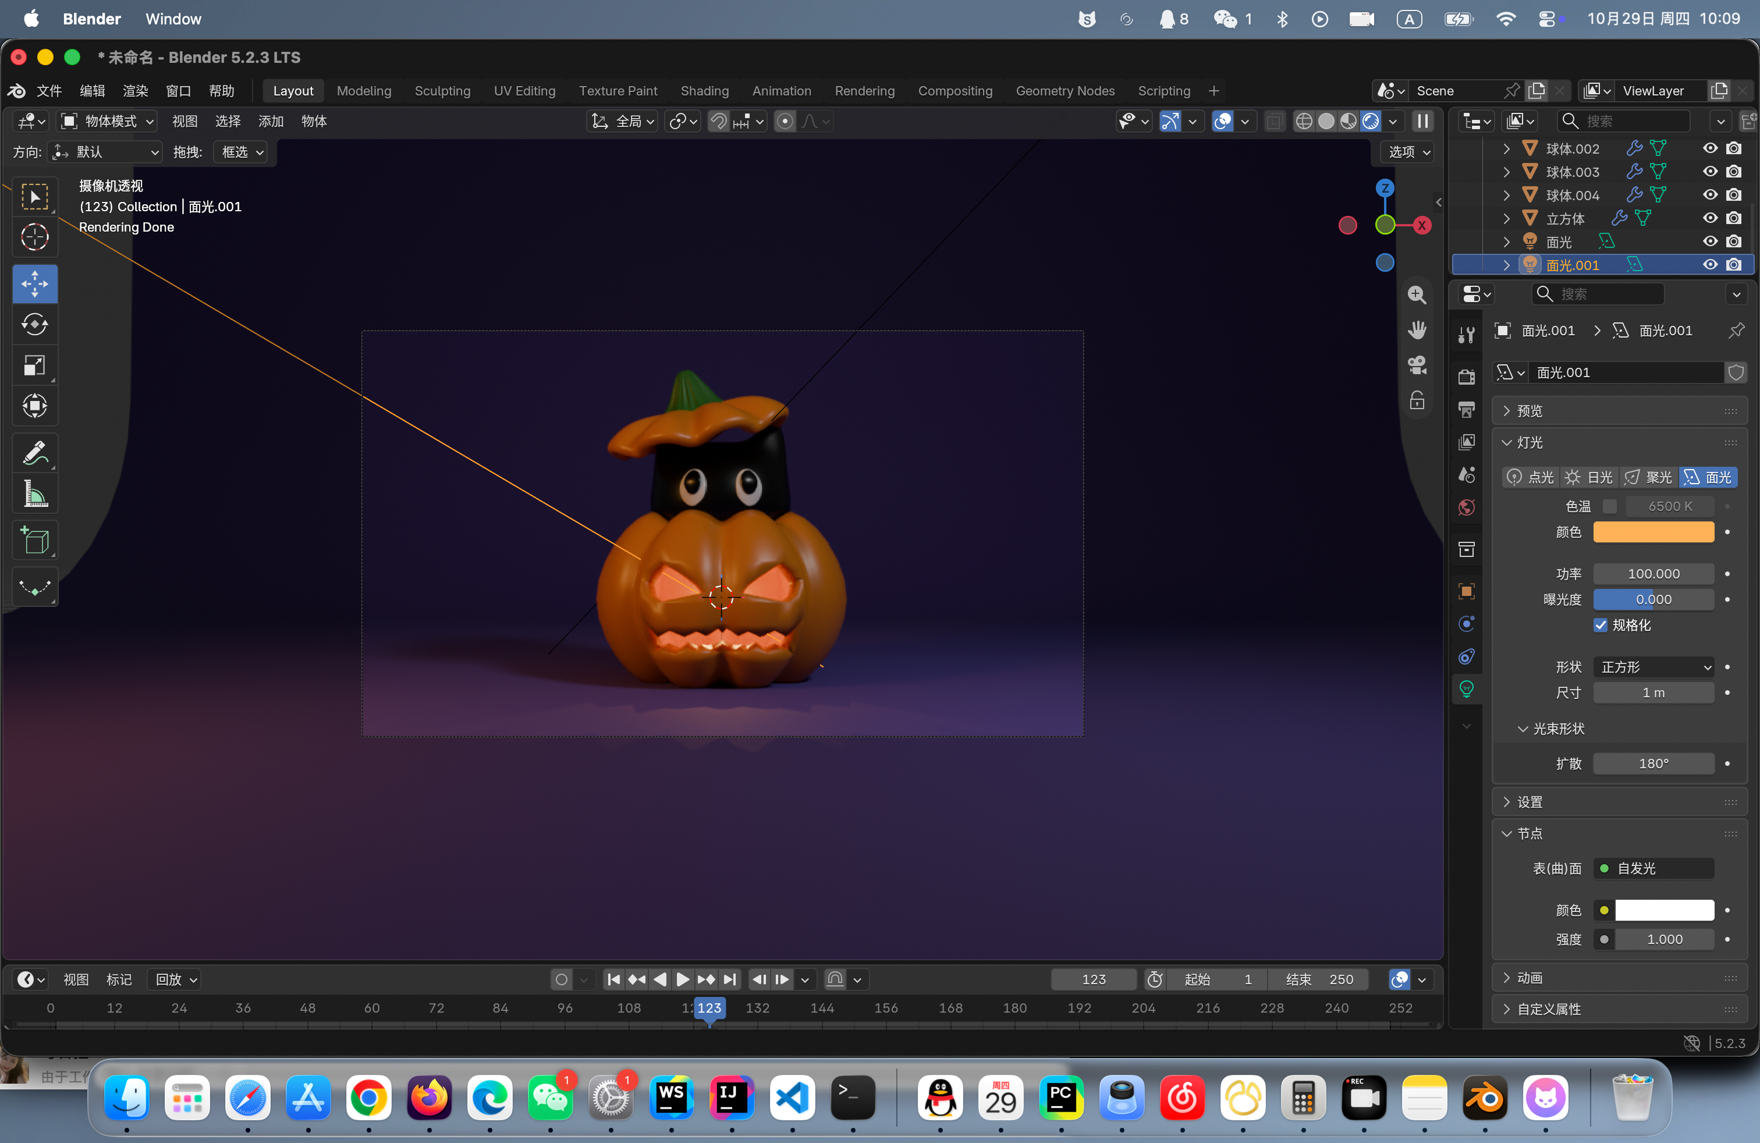Open the 形状 正方形 dropdown
The width and height of the screenshot is (1760, 1143).
coord(1653,668)
